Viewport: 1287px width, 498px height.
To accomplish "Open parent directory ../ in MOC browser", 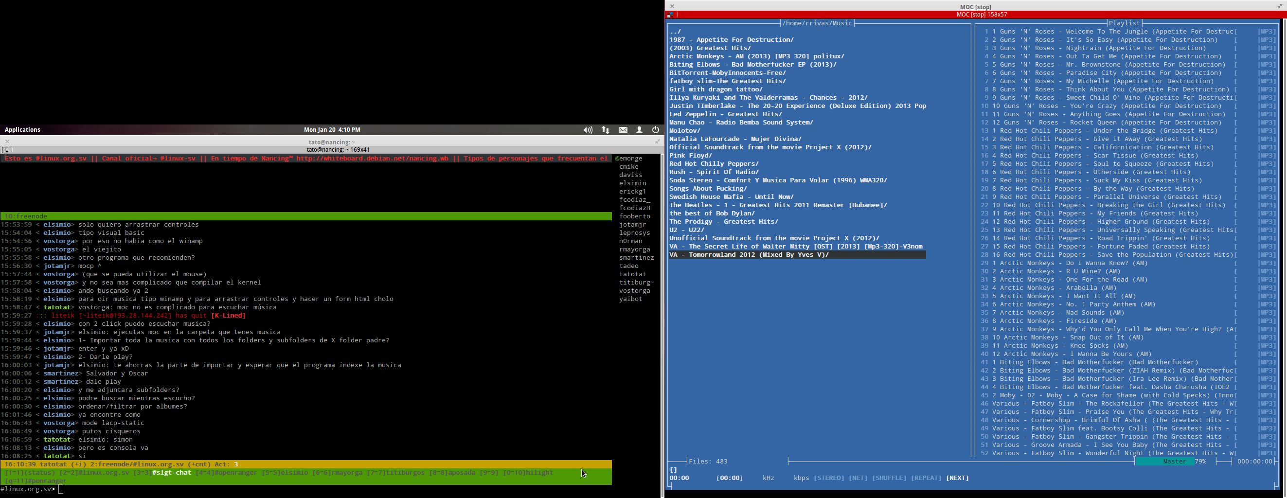I will pos(676,32).
